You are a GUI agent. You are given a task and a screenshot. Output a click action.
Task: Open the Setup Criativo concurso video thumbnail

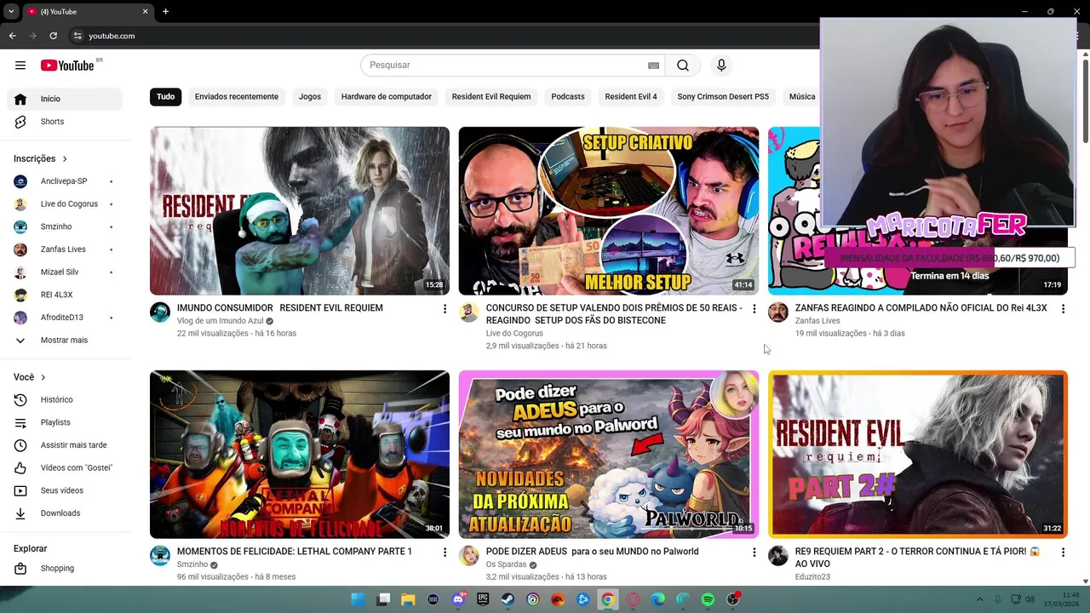[609, 211]
